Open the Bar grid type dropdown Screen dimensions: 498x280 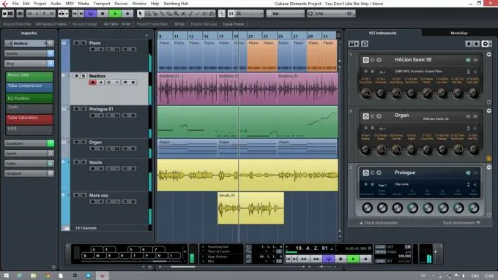point(285,14)
